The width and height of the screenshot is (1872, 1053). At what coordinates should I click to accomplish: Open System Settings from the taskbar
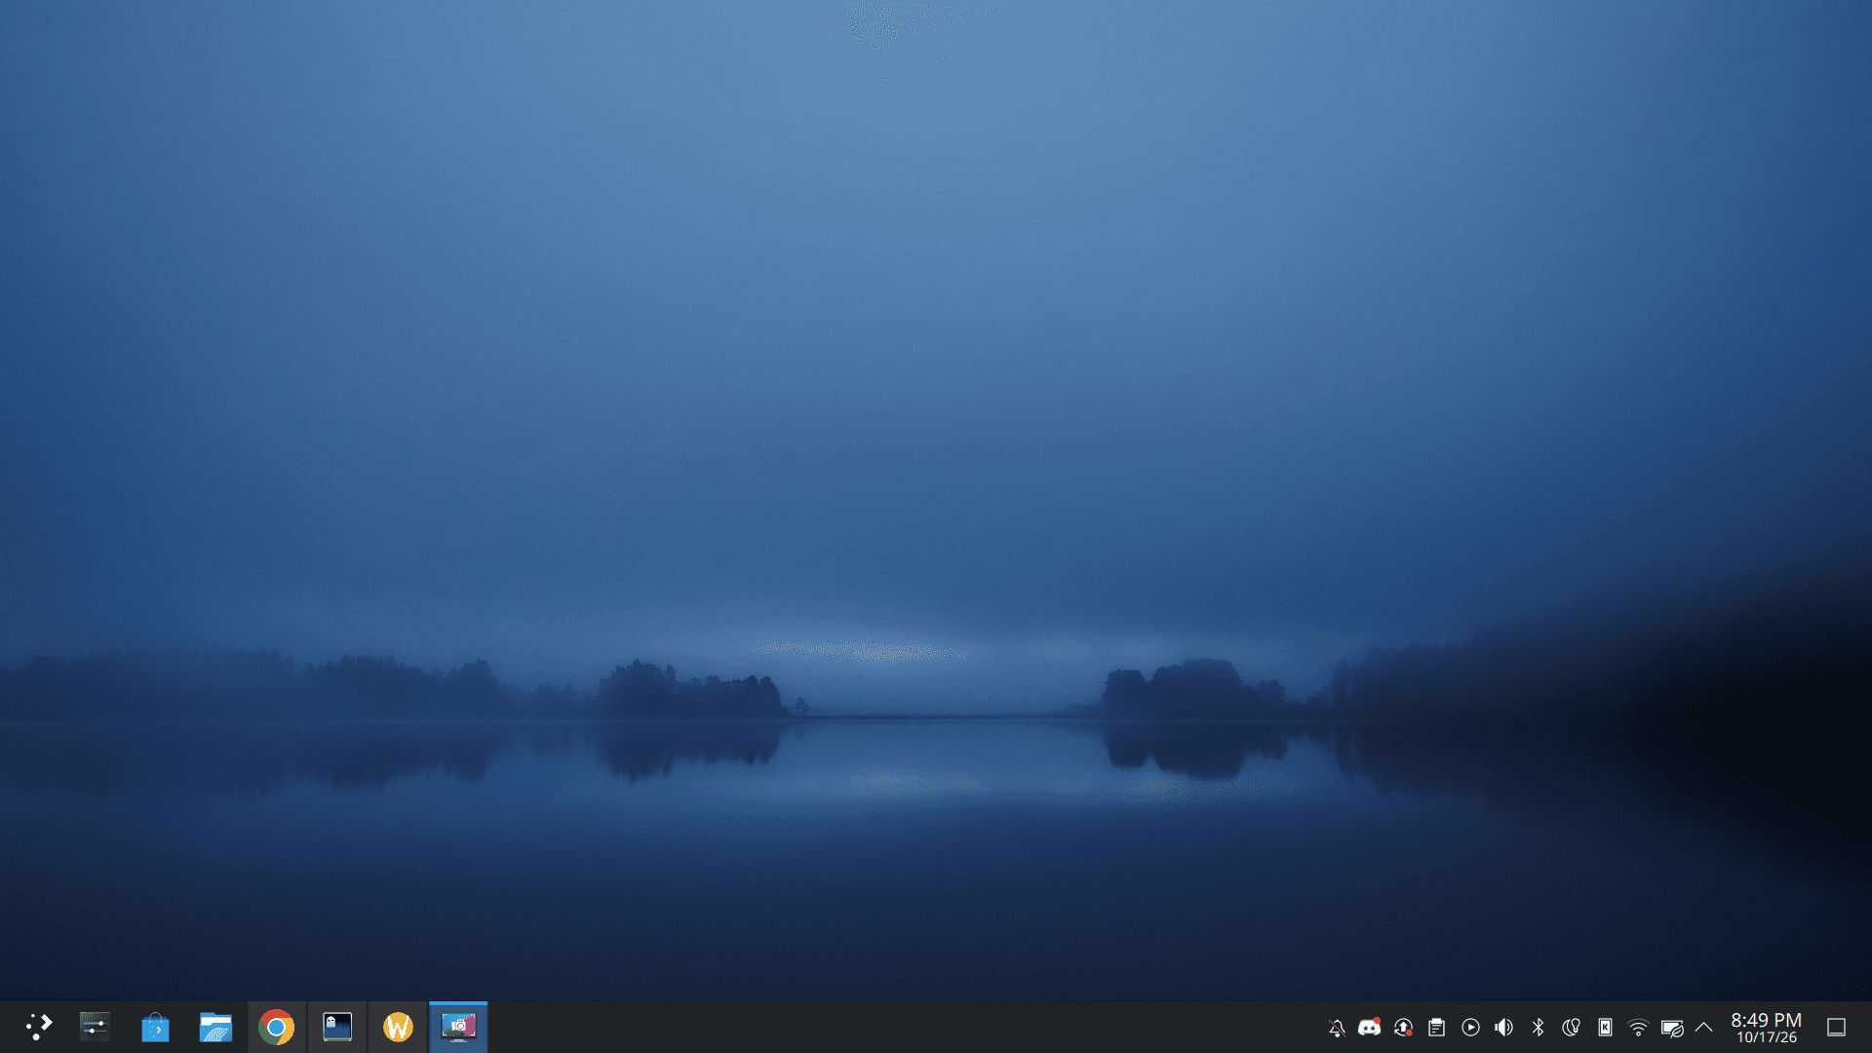(x=95, y=1027)
